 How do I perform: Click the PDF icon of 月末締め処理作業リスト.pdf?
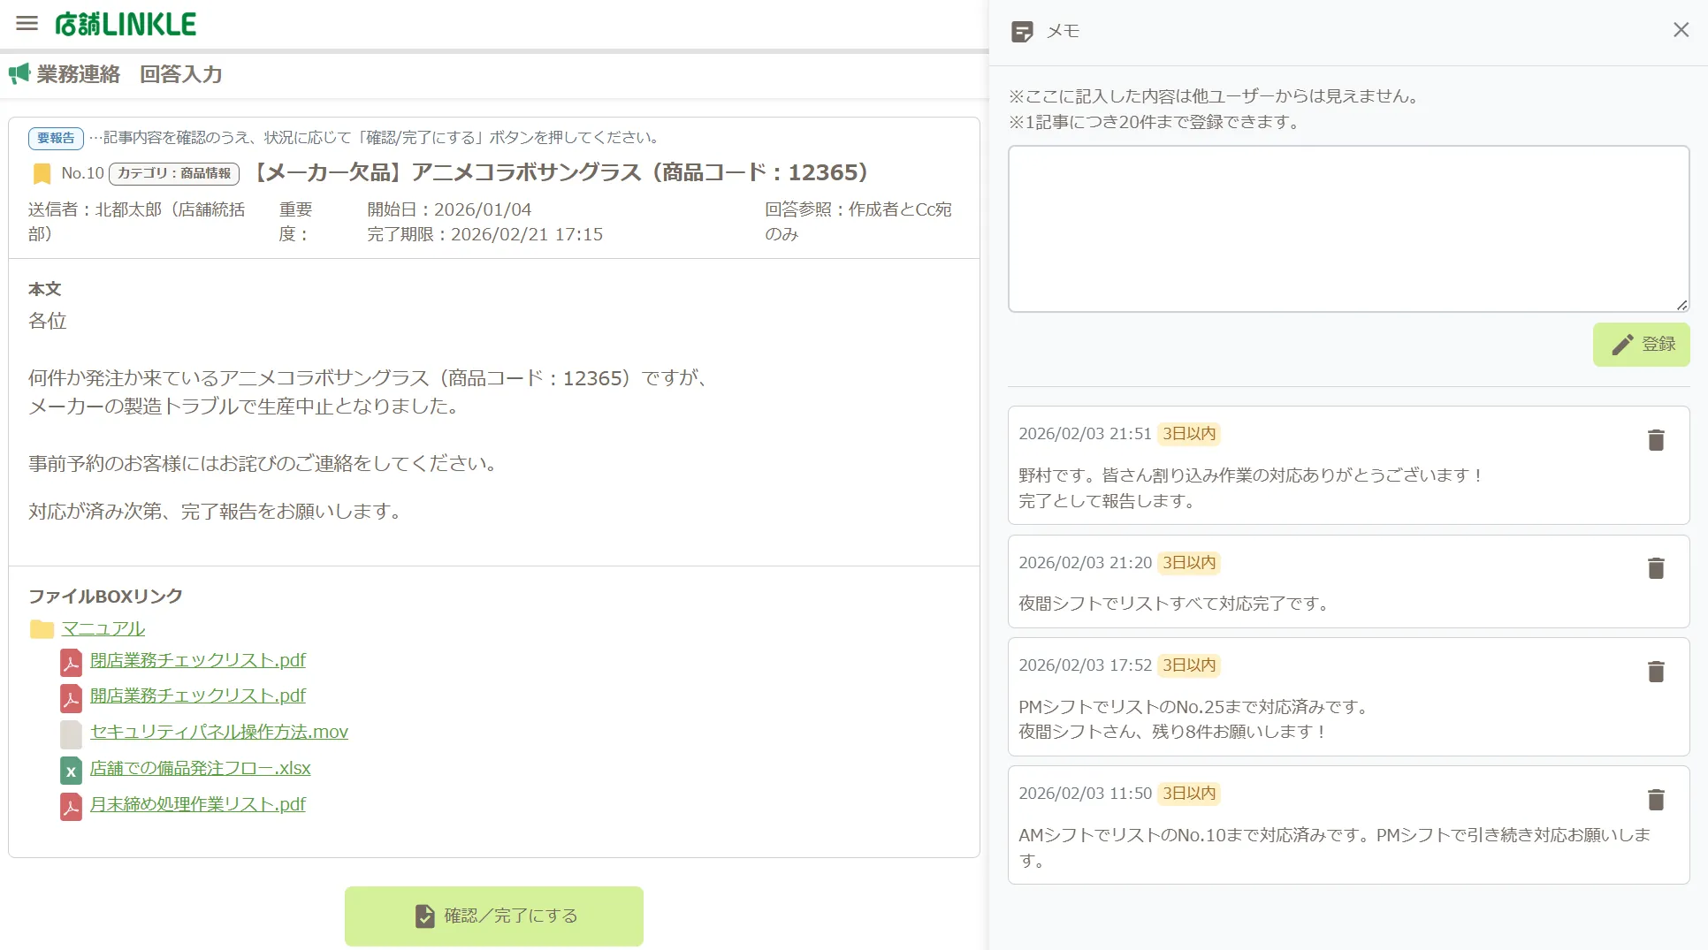pyautogui.click(x=71, y=806)
